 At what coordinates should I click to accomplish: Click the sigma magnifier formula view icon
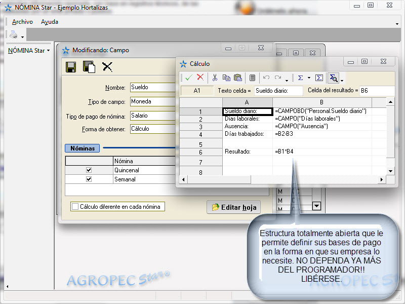[x=334, y=78]
